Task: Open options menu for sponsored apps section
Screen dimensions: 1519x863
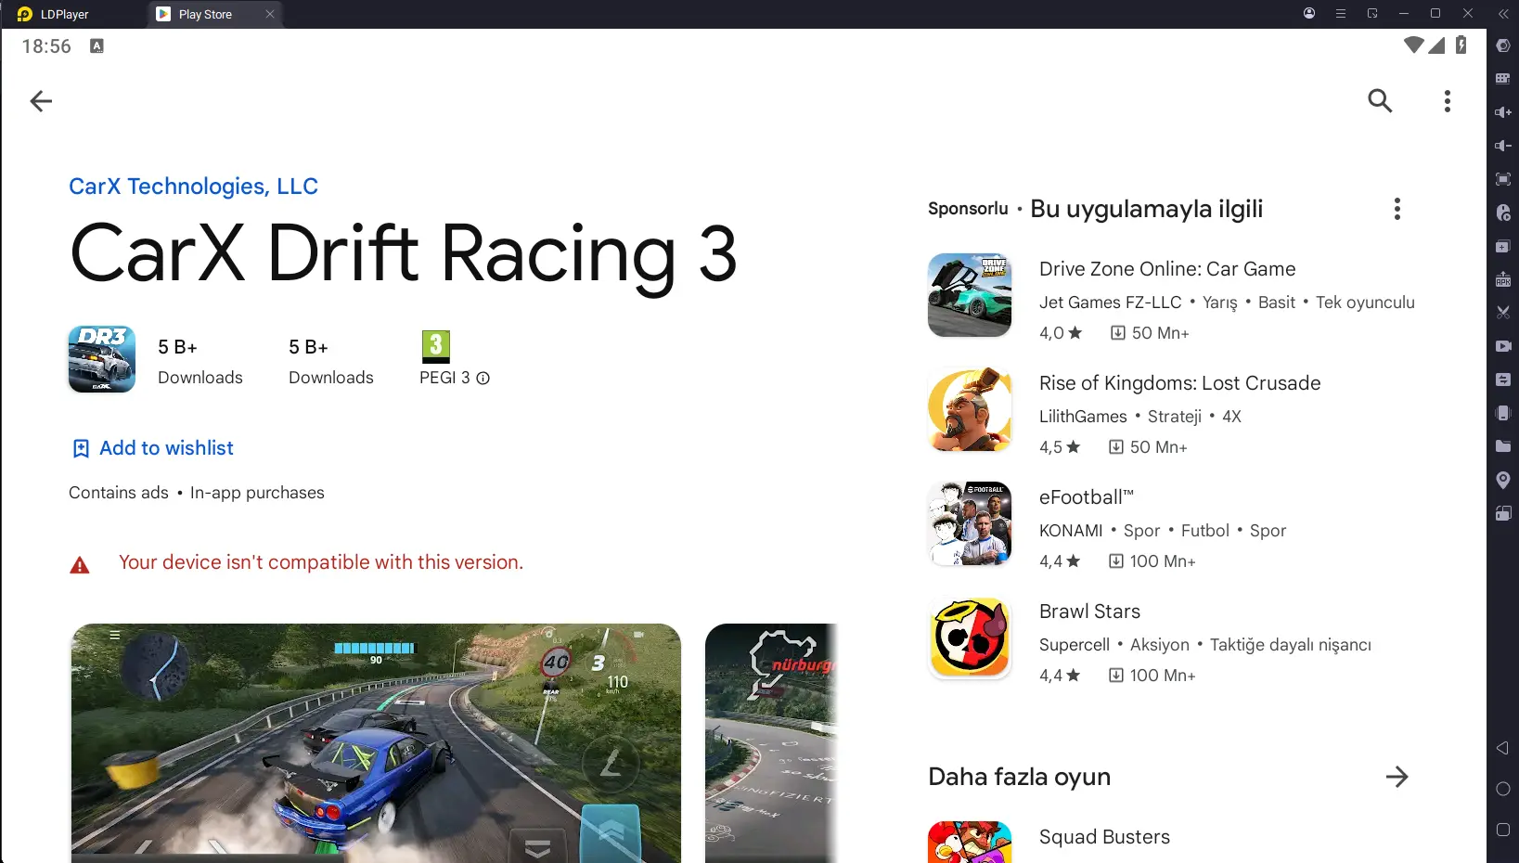Action: point(1397,209)
